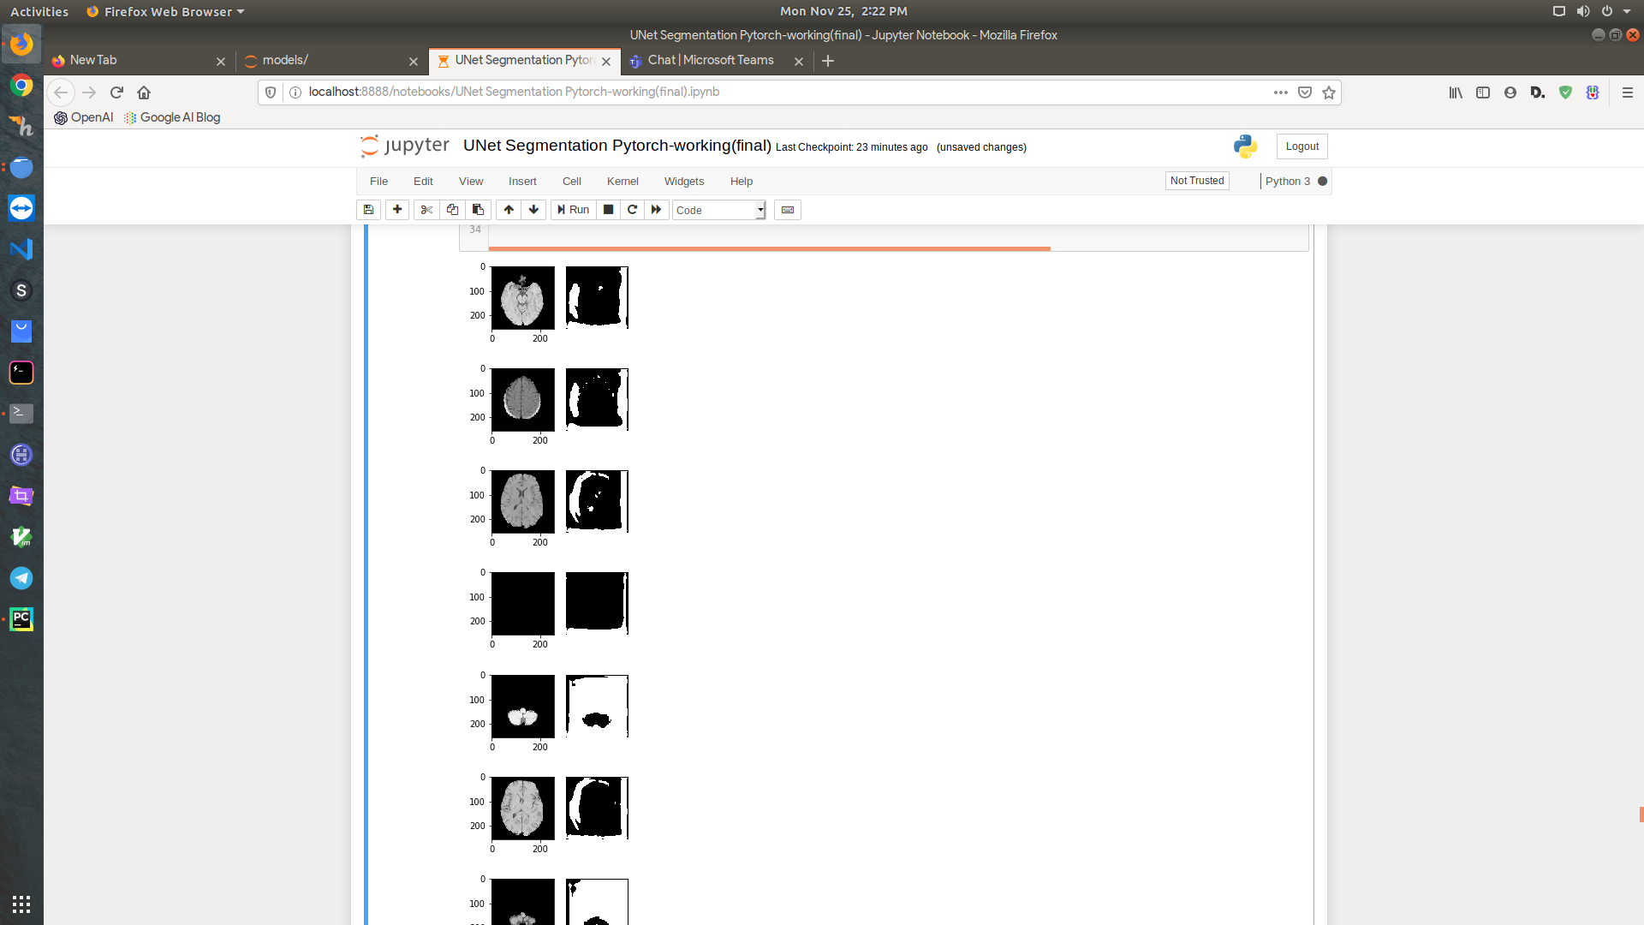
Task: Click the Jupyter logo
Action: click(x=405, y=146)
